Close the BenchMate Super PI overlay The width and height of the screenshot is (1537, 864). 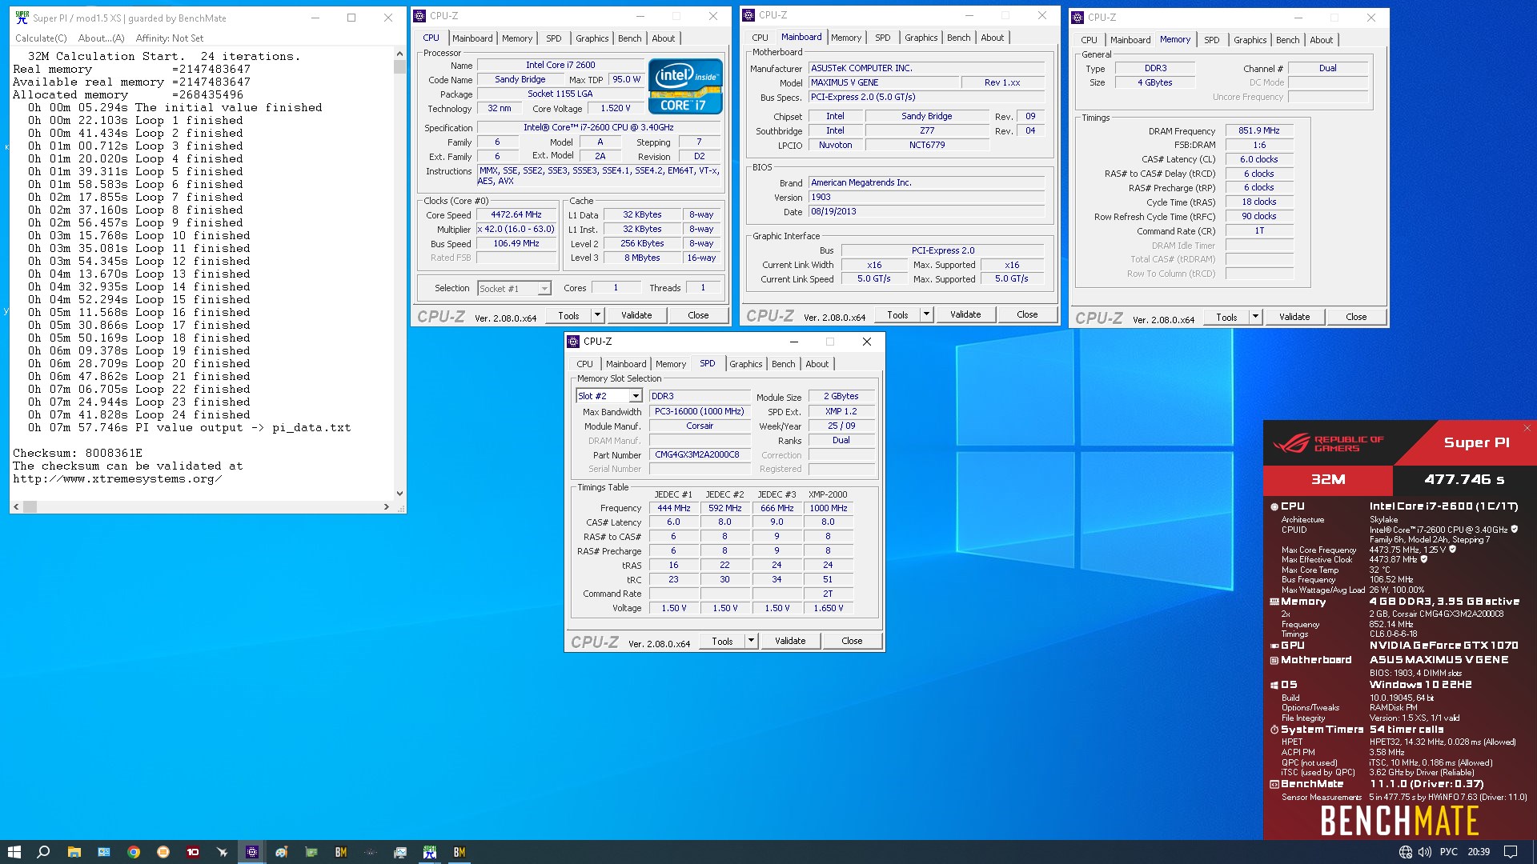[x=1527, y=428]
